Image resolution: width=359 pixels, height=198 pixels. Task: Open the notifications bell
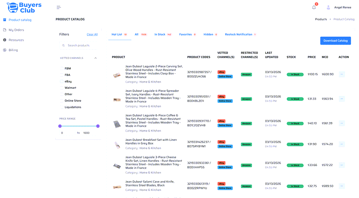click(314, 7)
